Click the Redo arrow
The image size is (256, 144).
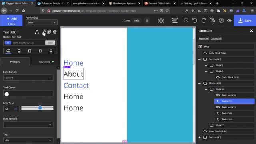click(x=204, y=20)
